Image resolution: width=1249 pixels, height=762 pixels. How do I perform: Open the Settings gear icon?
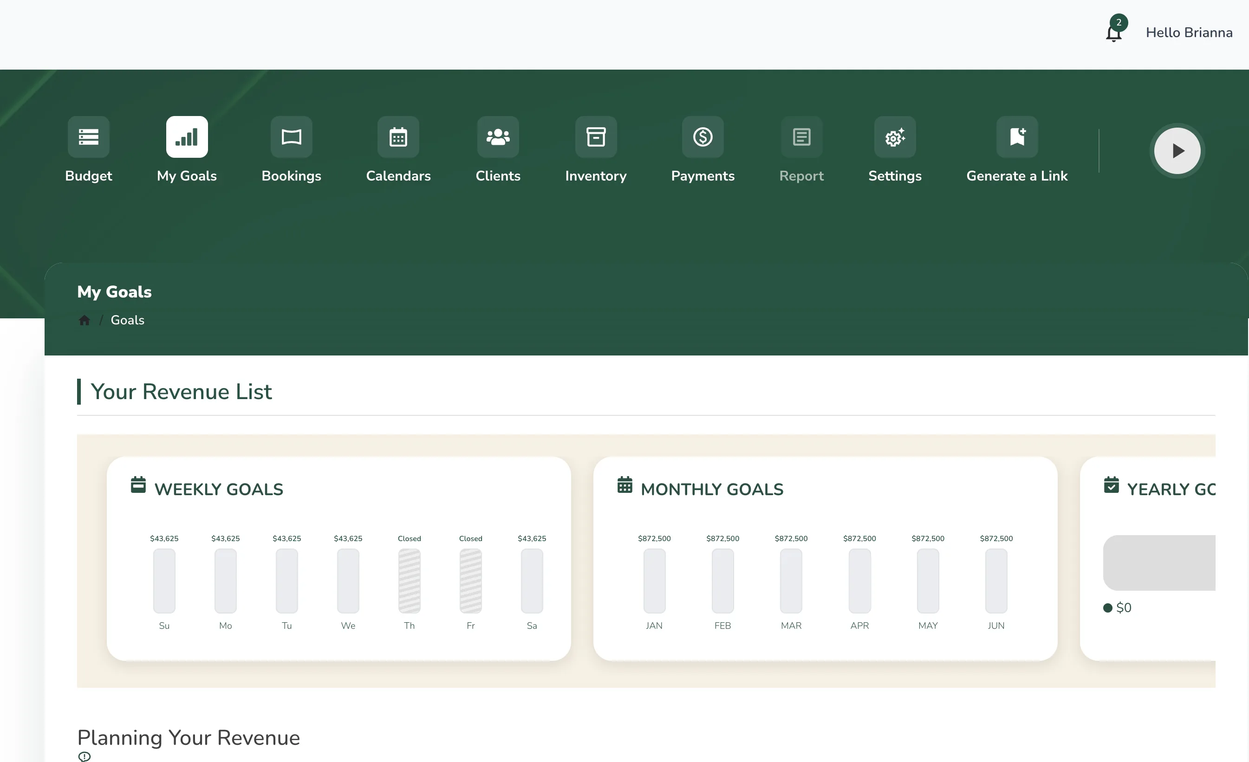coord(895,137)
